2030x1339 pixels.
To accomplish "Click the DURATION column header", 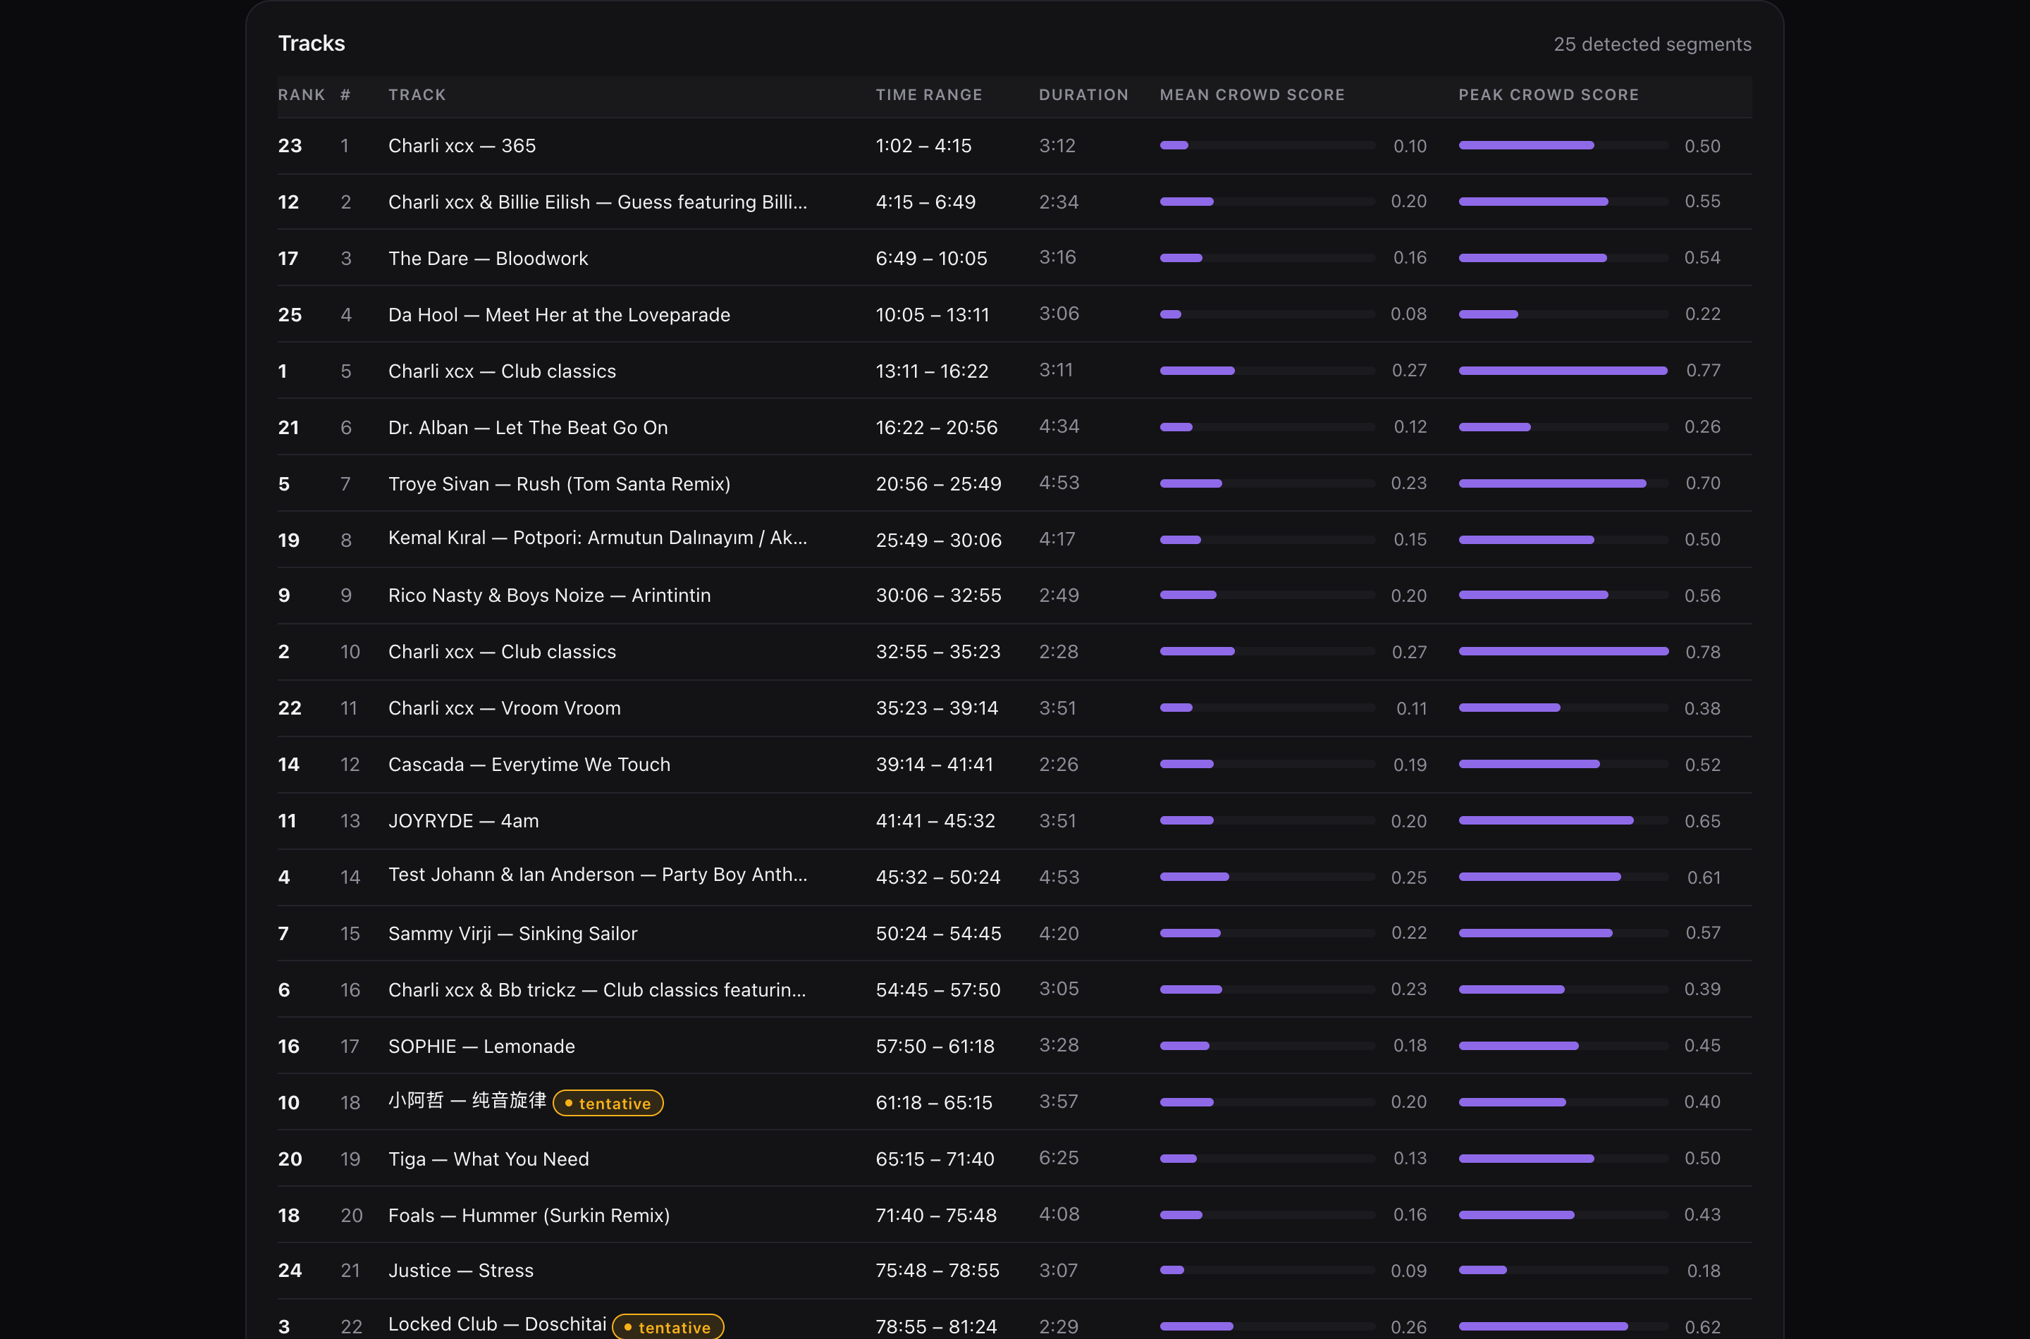I will (1084, 95).
